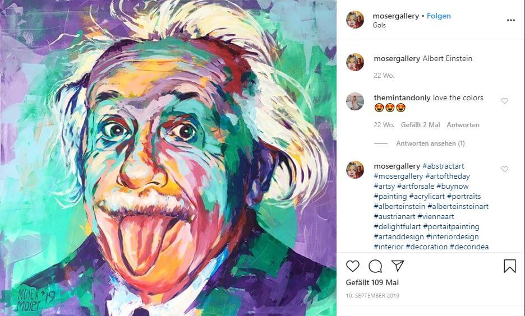Open three-dot more options menu

510,20
